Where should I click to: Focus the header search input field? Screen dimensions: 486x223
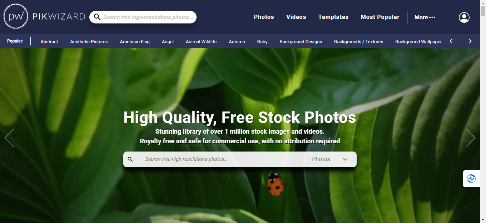[x=148, y=17]
